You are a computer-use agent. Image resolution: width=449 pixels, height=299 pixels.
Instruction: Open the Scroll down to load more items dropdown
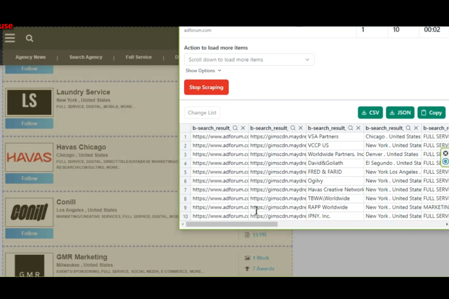coord(249,59)
